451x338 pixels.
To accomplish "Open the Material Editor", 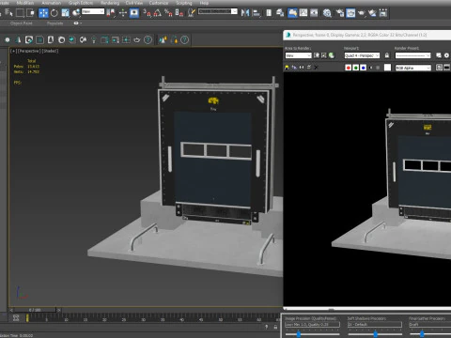I will pyautogui.click(x=327, y=13).
